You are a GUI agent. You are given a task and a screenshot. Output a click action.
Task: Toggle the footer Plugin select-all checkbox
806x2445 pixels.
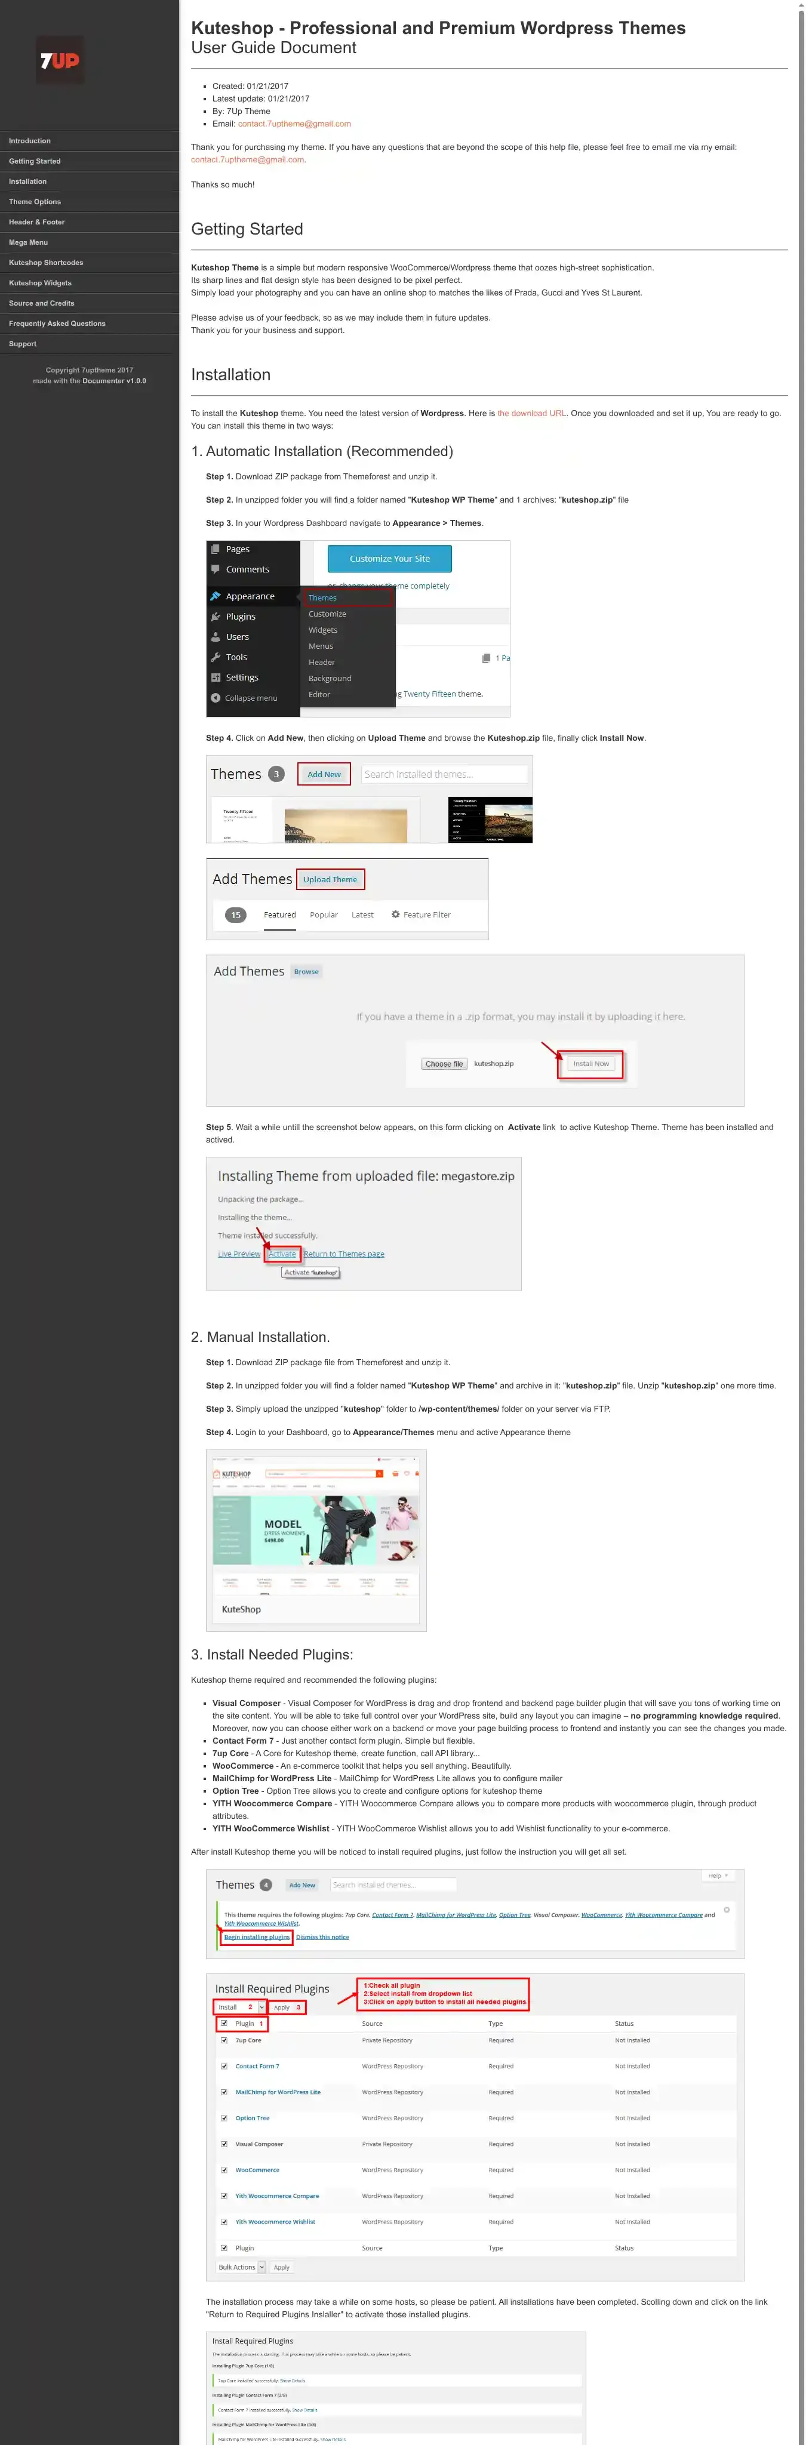click(224, 2247)
